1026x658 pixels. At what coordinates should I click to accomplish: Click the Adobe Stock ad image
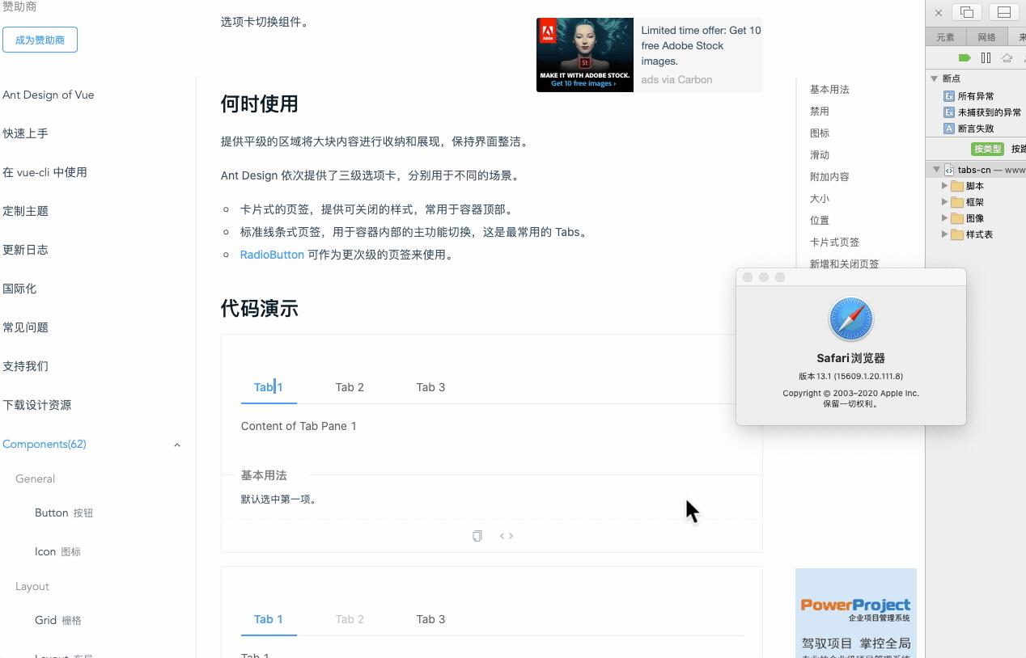[585, 55]
